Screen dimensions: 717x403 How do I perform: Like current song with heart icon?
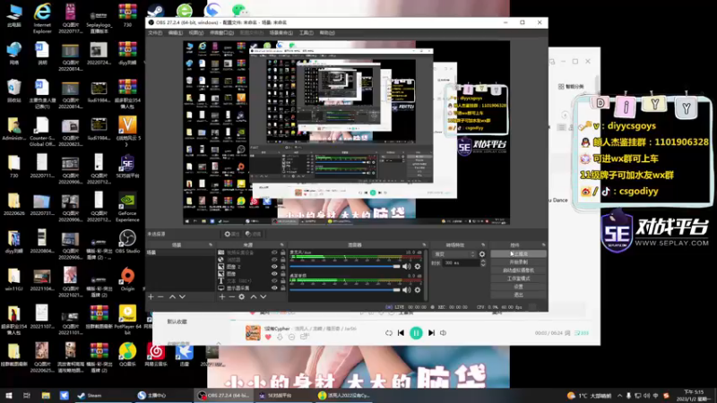[268, 338]
